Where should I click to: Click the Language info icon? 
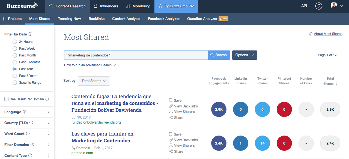tap(25, 112)
